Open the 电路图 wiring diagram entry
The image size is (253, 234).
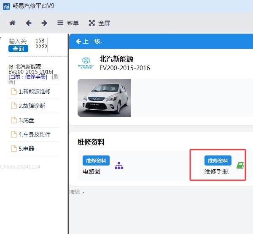pyautogui.click(x=92, y=171)
